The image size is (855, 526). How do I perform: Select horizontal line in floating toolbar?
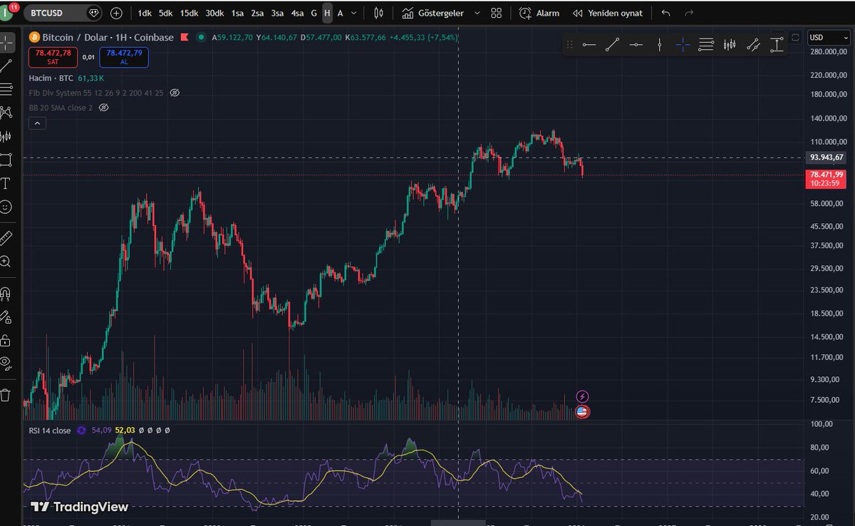click(x=589, y=45)
